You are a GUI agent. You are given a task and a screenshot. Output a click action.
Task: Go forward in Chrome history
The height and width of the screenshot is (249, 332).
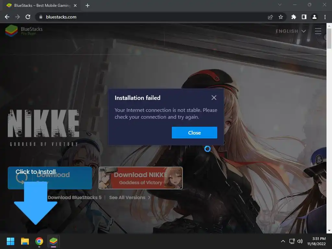click(18, 17)
